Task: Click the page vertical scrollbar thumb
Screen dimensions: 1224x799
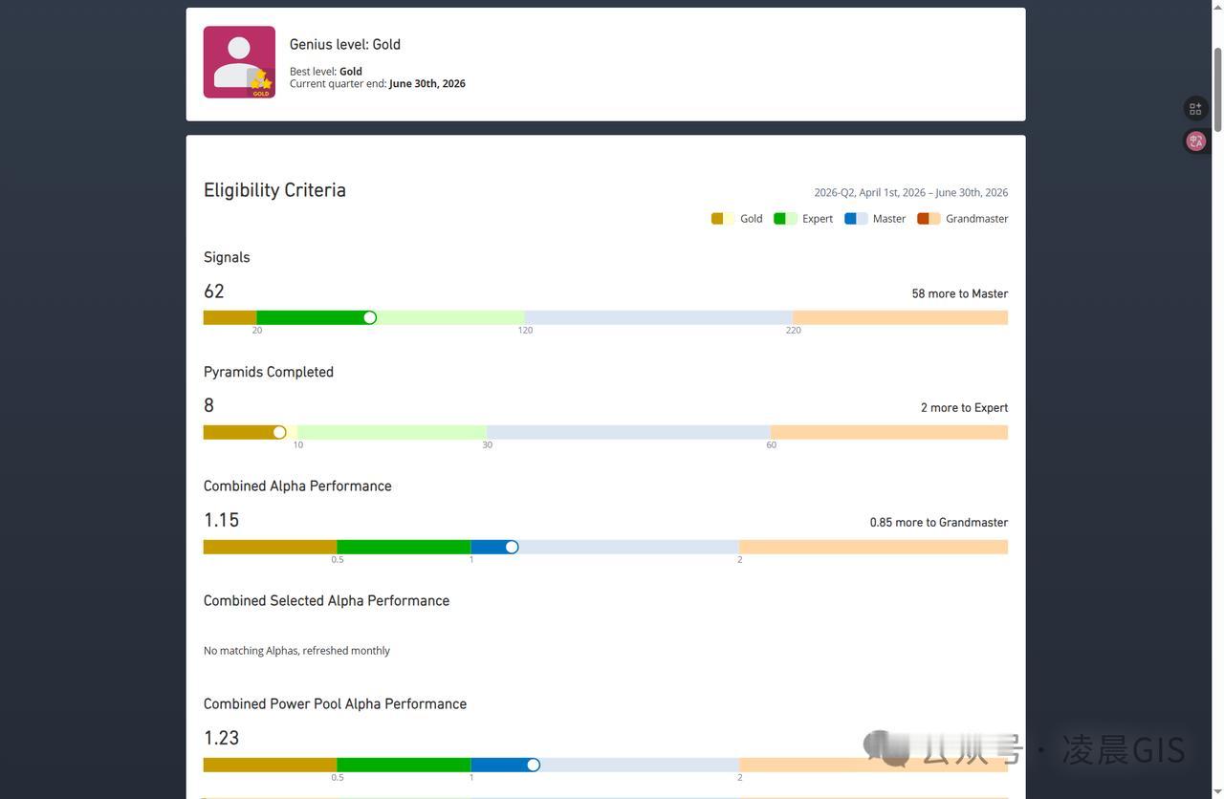Action: click(1217, 88)
